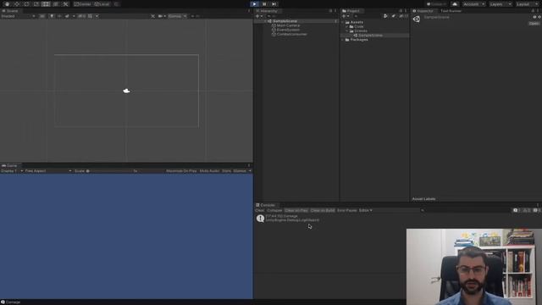Screen dimensions: 542x305
Task: Switch to the Project tab
Action: pos(351,11)
